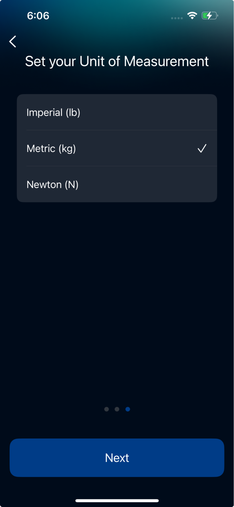Tap the Metric label text
This screenshot has width=234, height=507.
[41, 149]
